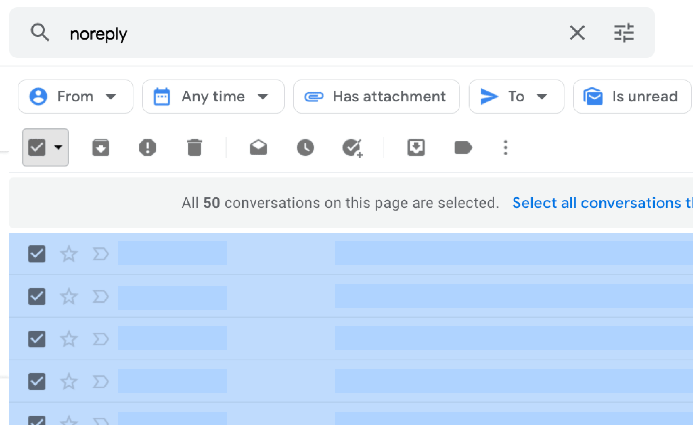Deselect the third conversation's checkbox
This screenshot has width=693, height=425.
coord(37,339)
